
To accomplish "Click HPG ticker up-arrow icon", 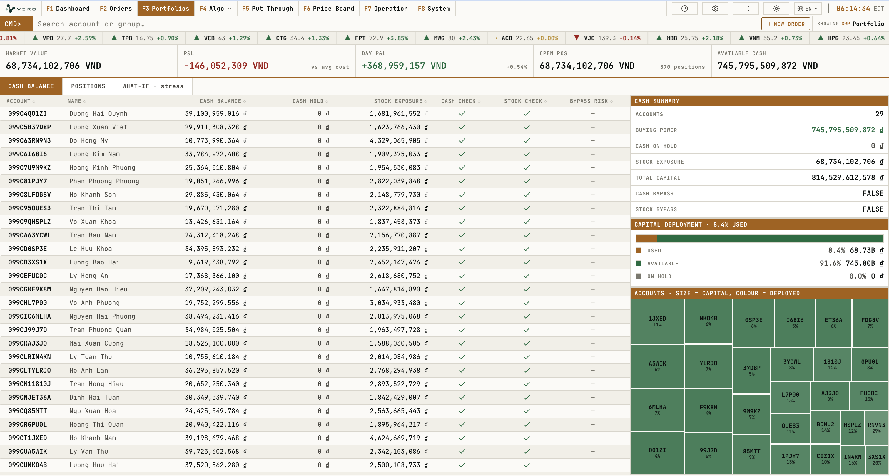I will point(821,38).
